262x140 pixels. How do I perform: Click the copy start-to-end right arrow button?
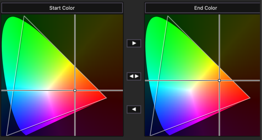click(x=134, y=43)
